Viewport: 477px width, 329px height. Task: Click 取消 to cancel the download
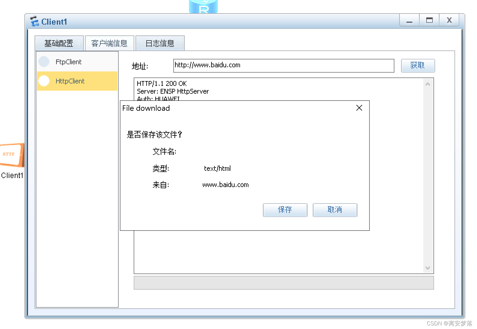335,210
